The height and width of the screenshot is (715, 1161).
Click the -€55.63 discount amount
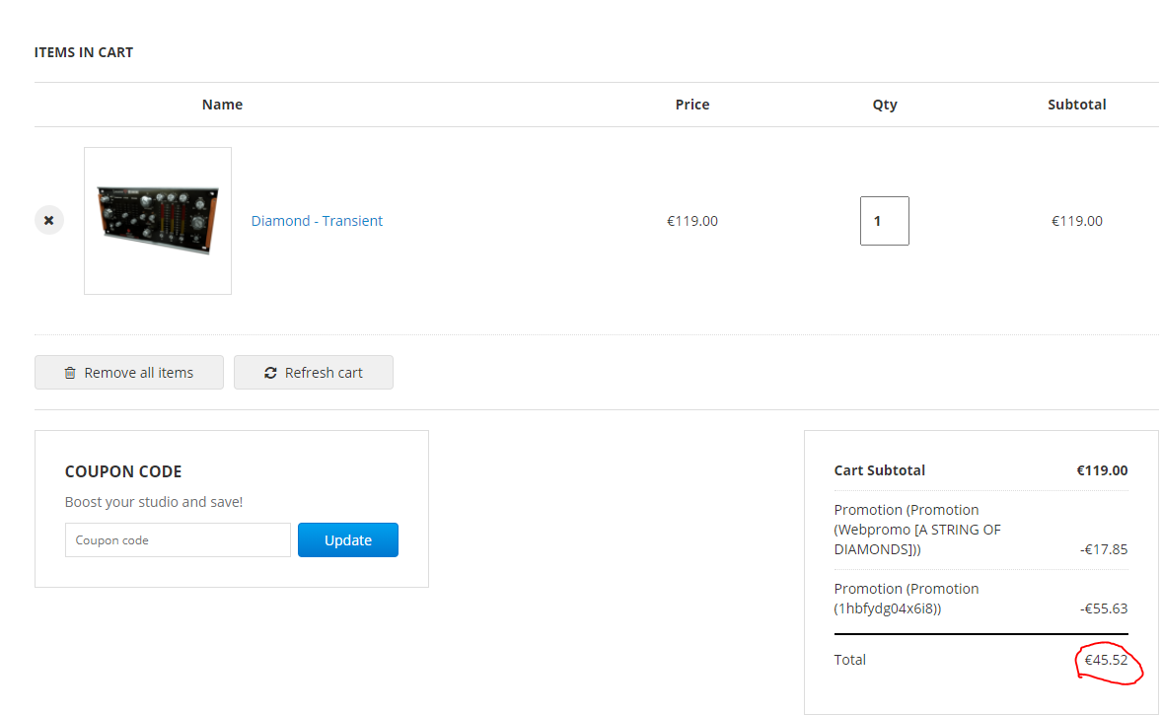point(1104,608)
